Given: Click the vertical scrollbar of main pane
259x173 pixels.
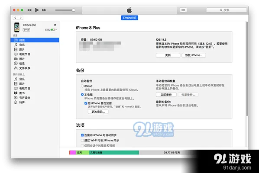Looking at the screenshot, I should 247,68.
